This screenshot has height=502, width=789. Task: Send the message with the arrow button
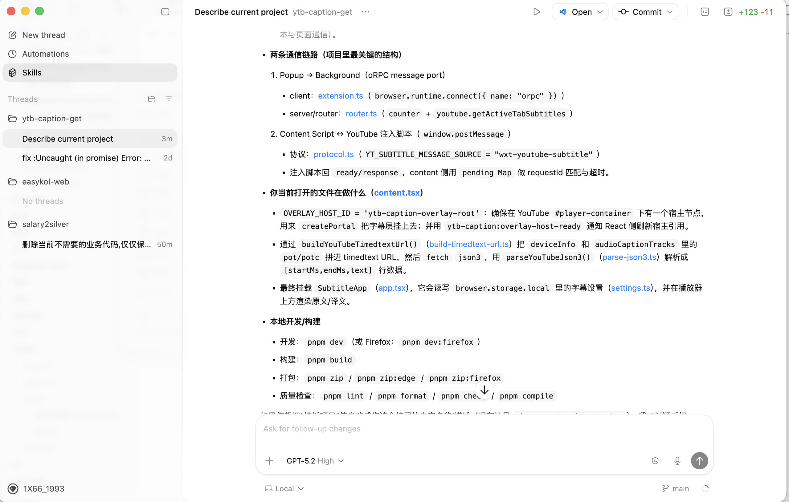(x=700, y=461)
